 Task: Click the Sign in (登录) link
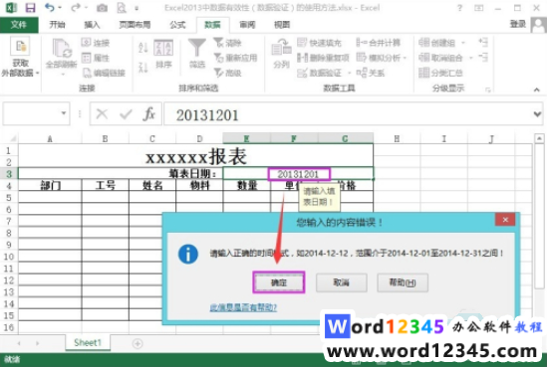tap(518, 24)
